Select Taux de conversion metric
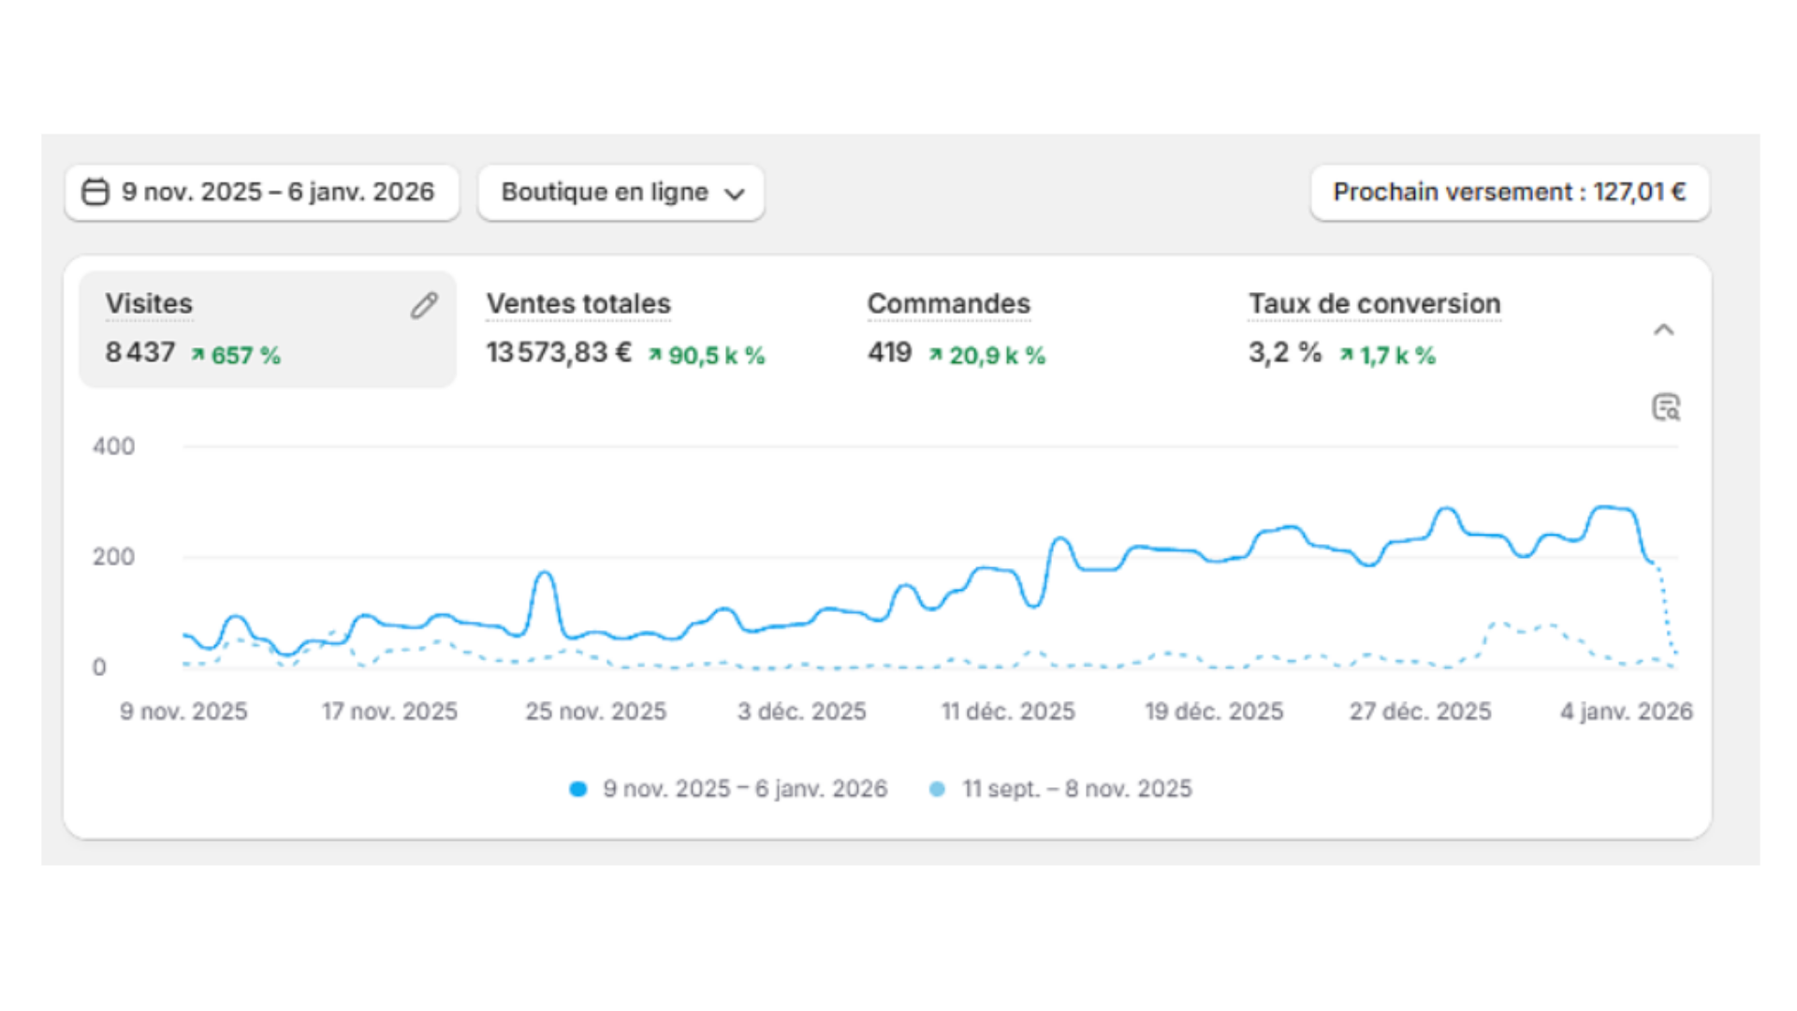1797x1011 pixels. click(1374, 304)
